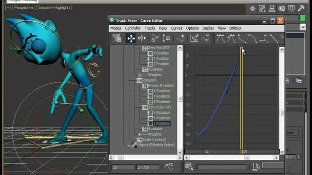The image size is (312, 175).
Task: Click the track zoom magnifier icon
Action: [189, 166]
